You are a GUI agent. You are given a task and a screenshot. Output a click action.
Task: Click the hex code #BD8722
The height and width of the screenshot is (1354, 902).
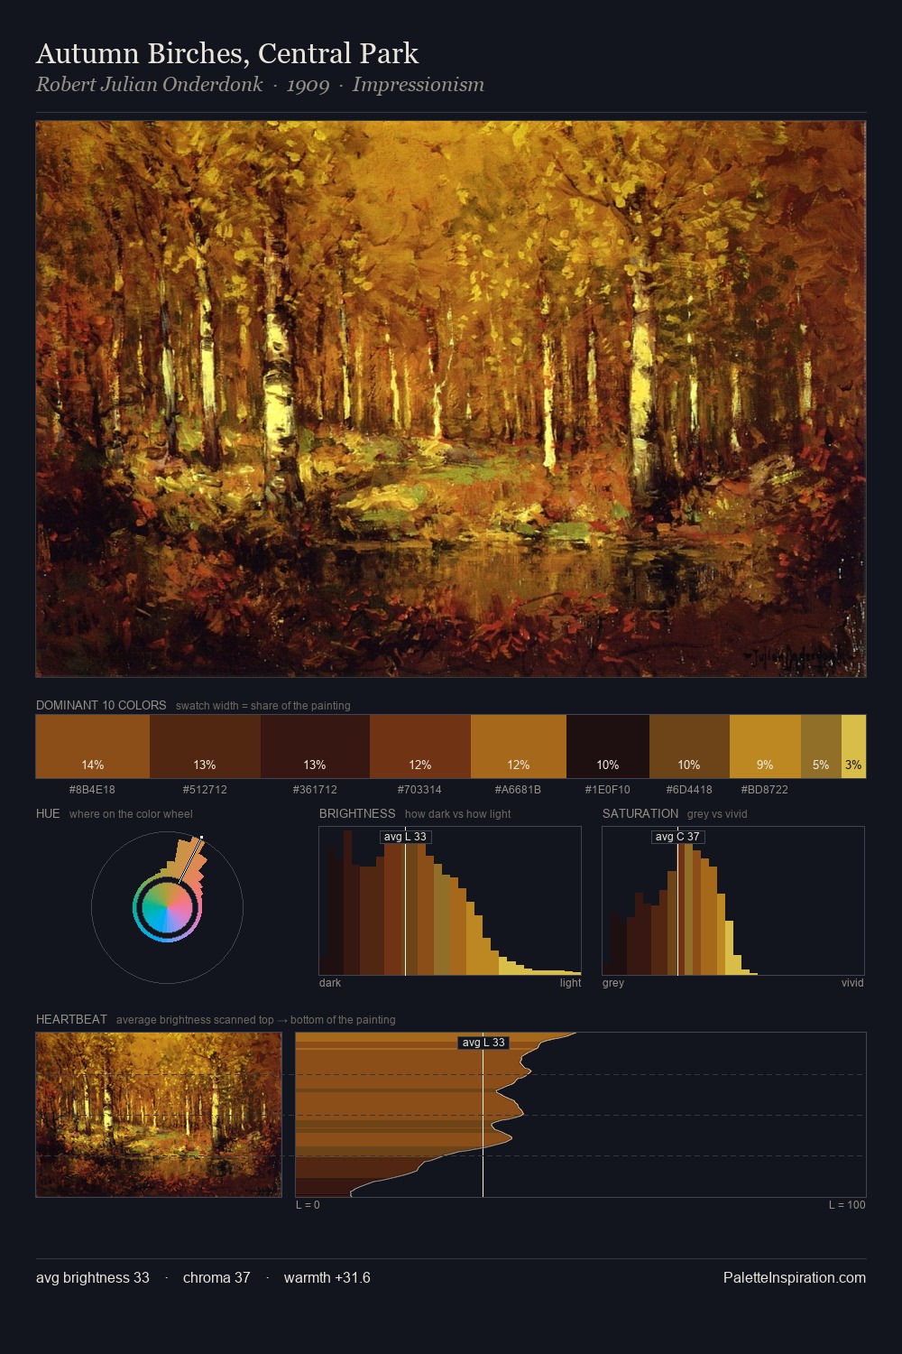[765, 789]
